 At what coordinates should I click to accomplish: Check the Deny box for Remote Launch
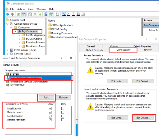click(63, 112)
